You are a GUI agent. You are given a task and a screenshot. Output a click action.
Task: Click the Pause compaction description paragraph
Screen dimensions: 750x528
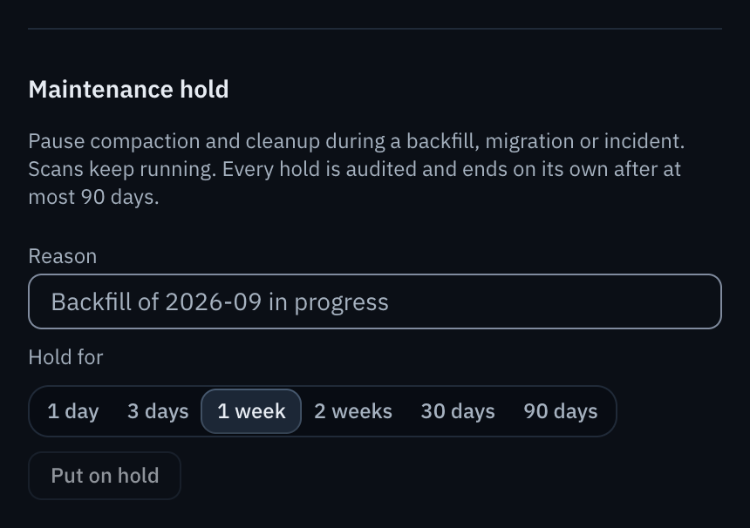click(357, 169)
